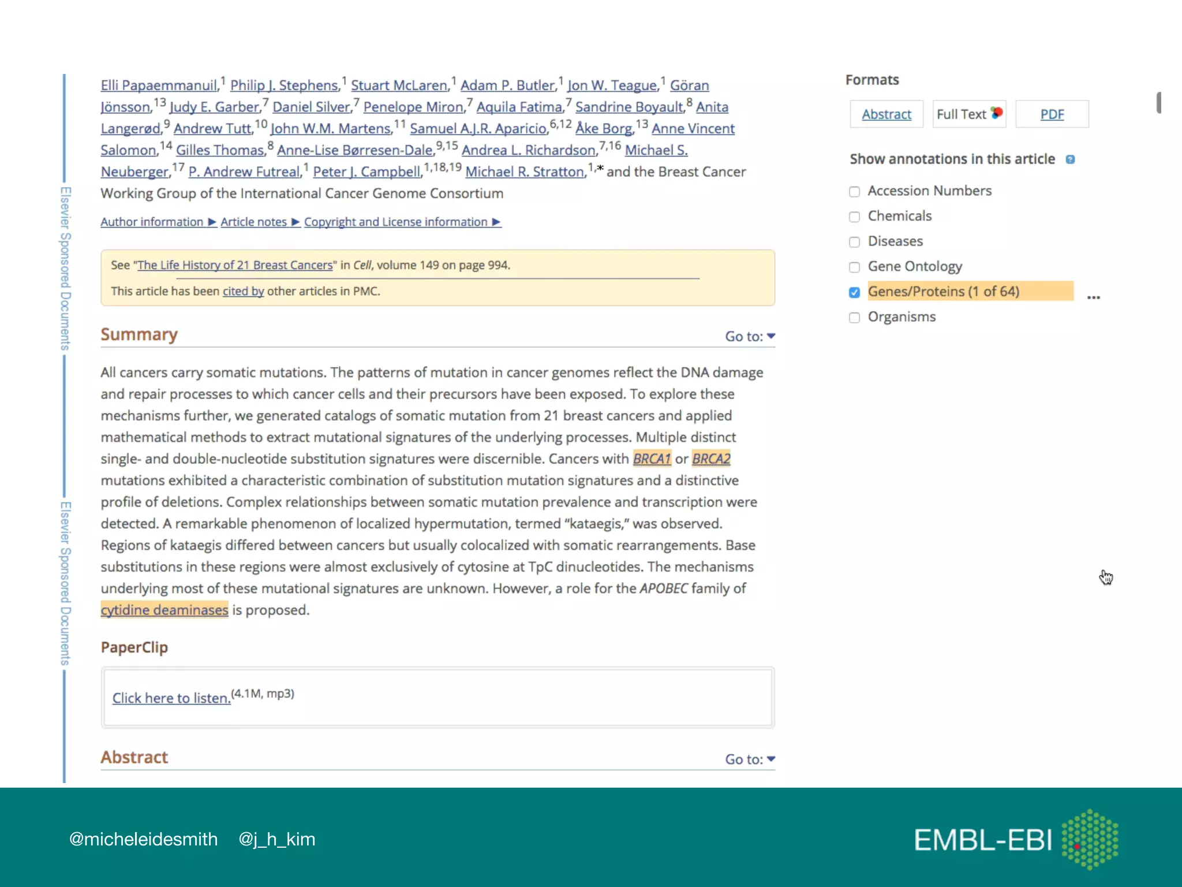This screenshot has height=887, width=1182.
Task: Expand the Author information section
Action: pyautogui.click(x=158, y=222)
